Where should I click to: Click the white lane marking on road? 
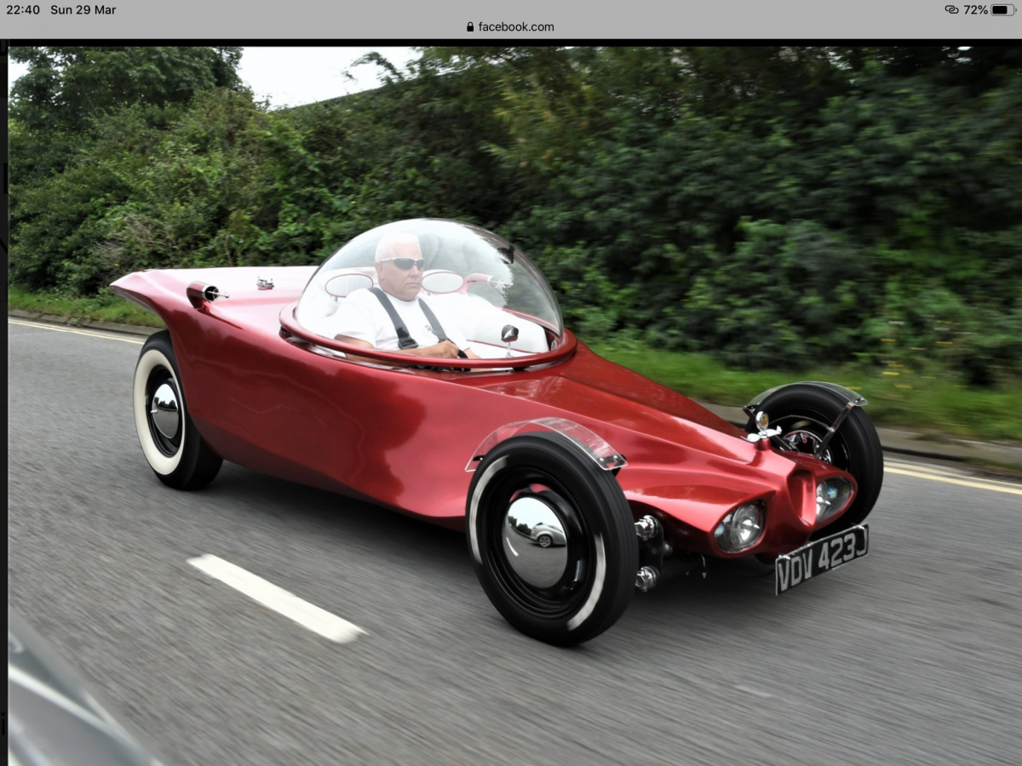275,597
